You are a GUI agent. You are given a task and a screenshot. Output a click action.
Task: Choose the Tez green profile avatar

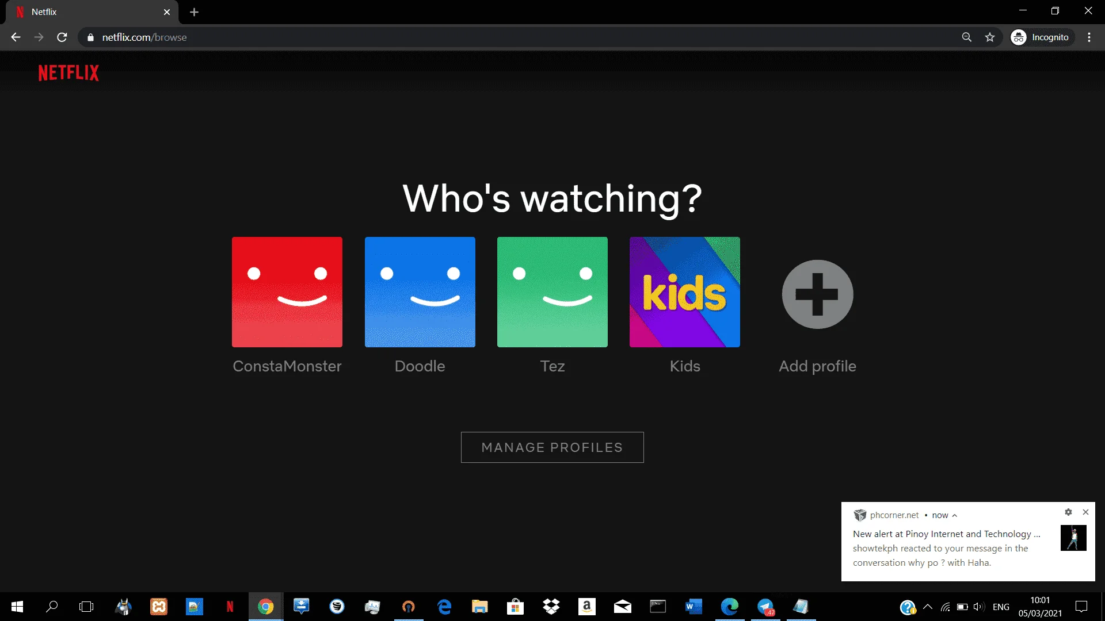coord(552,292)
